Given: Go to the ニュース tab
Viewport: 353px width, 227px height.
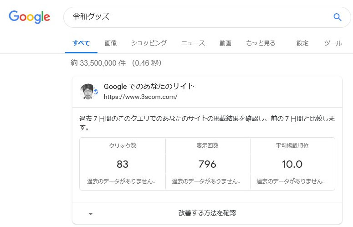Looking at the screenshot, I should 193,43.
